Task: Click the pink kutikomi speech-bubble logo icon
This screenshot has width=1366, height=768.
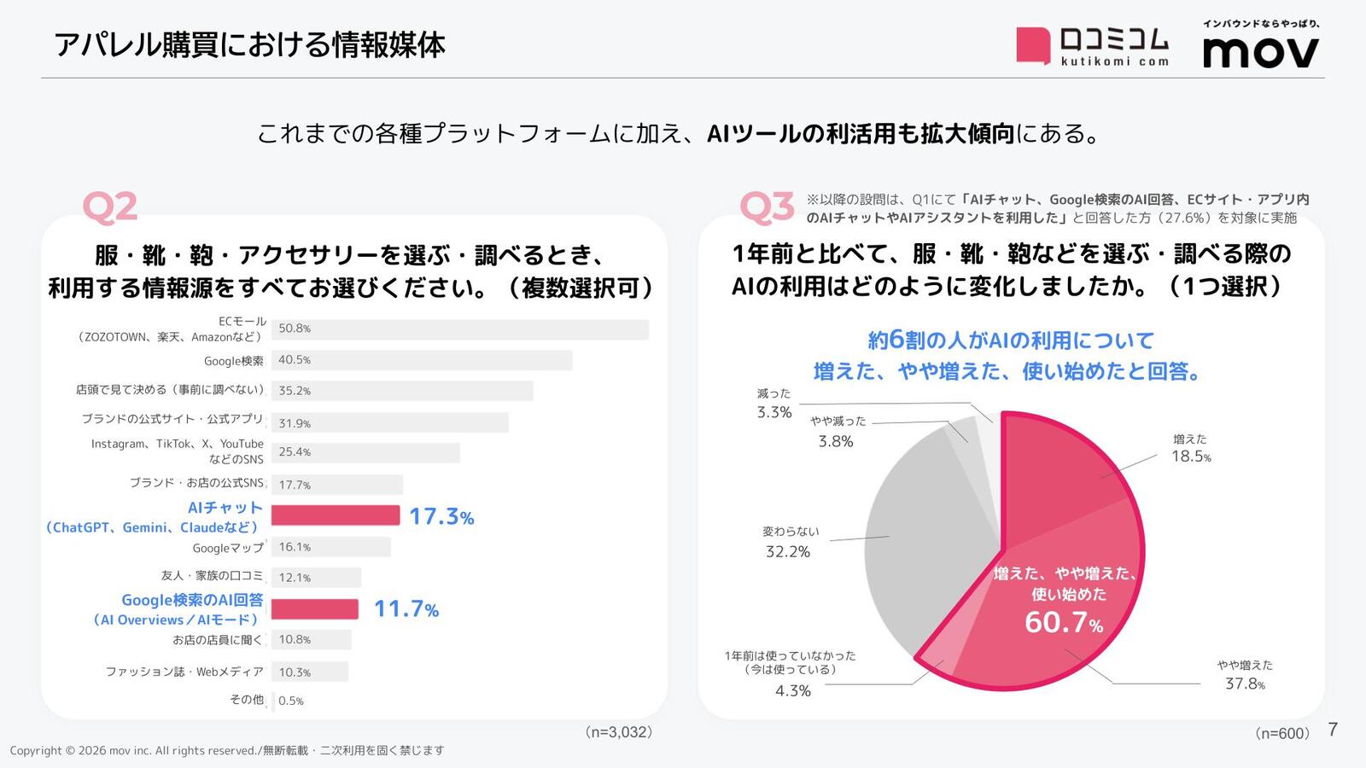Action: 1032,45
